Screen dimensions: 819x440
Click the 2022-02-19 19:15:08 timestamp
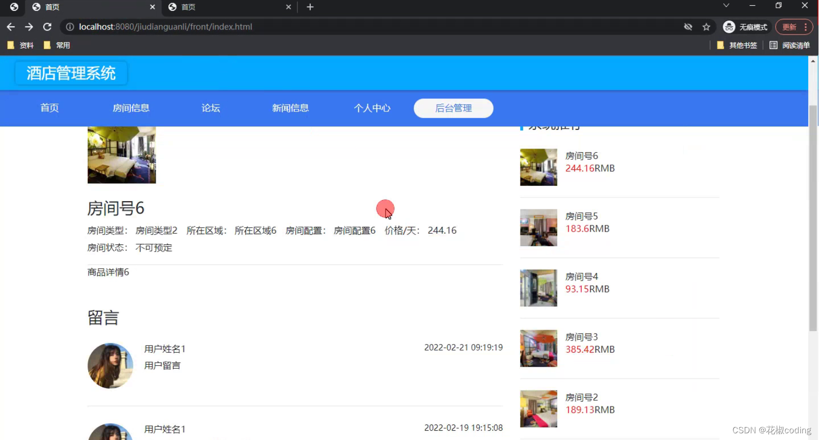coord(463,428)
